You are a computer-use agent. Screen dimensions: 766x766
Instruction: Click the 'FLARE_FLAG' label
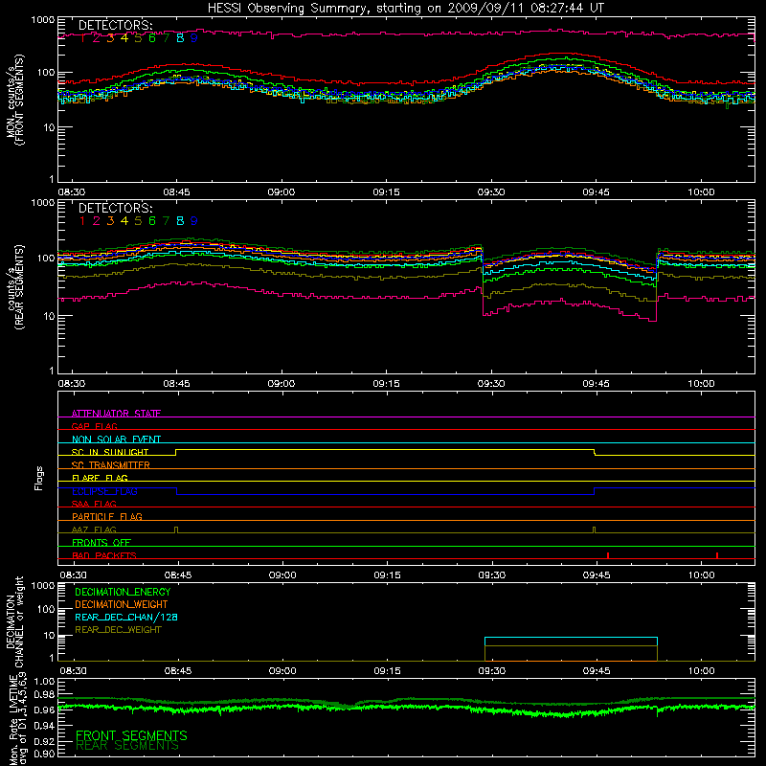100,478
